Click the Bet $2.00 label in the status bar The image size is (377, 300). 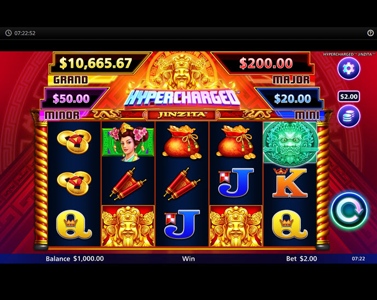click(301, 259)
